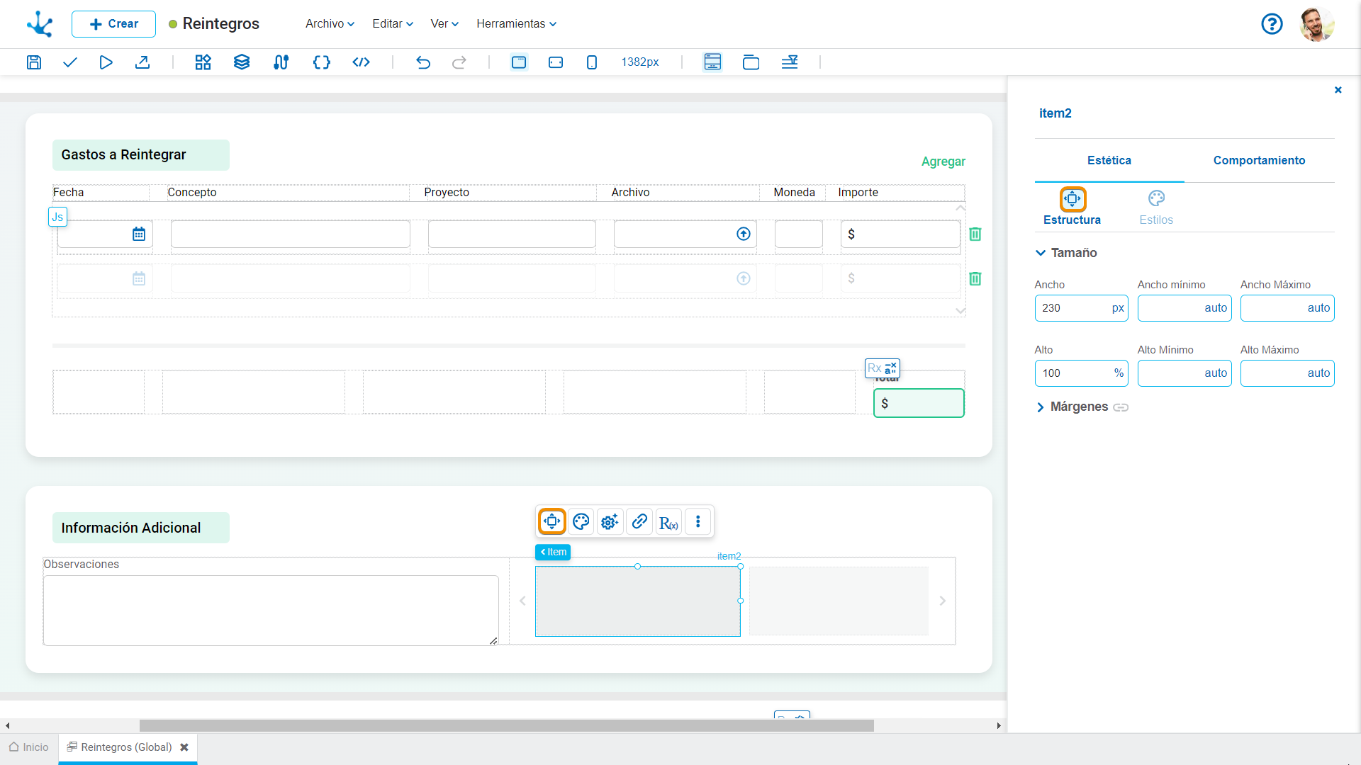Click the publish export icon
The height and width of the screenshot is (765, 1361).
(142, 62)
